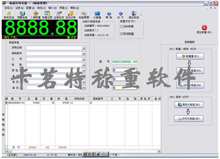The height and width of the screenshot is (159, 220).
Task: Click the 87835 net weight cell in row
Action: 63,103
